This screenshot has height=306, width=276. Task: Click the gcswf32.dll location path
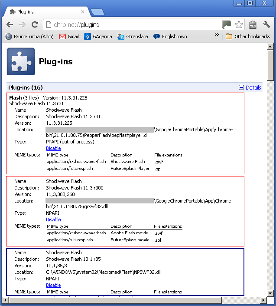click(139, 203)
